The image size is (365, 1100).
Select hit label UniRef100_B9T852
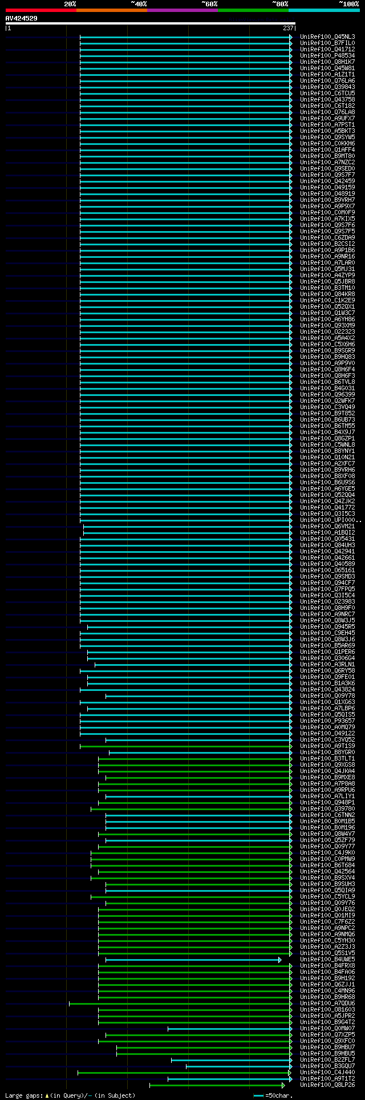pyautogui.click(x=327, y=414)
